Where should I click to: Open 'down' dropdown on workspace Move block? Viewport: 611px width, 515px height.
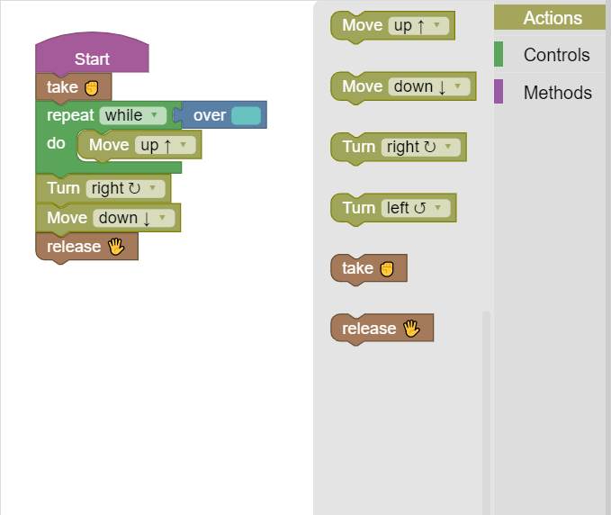(x=133, y=218)
